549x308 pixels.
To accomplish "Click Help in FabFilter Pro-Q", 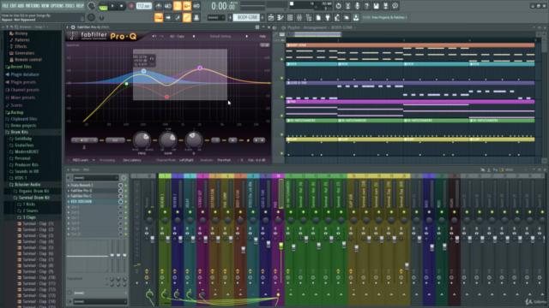I will coord(262,36).
